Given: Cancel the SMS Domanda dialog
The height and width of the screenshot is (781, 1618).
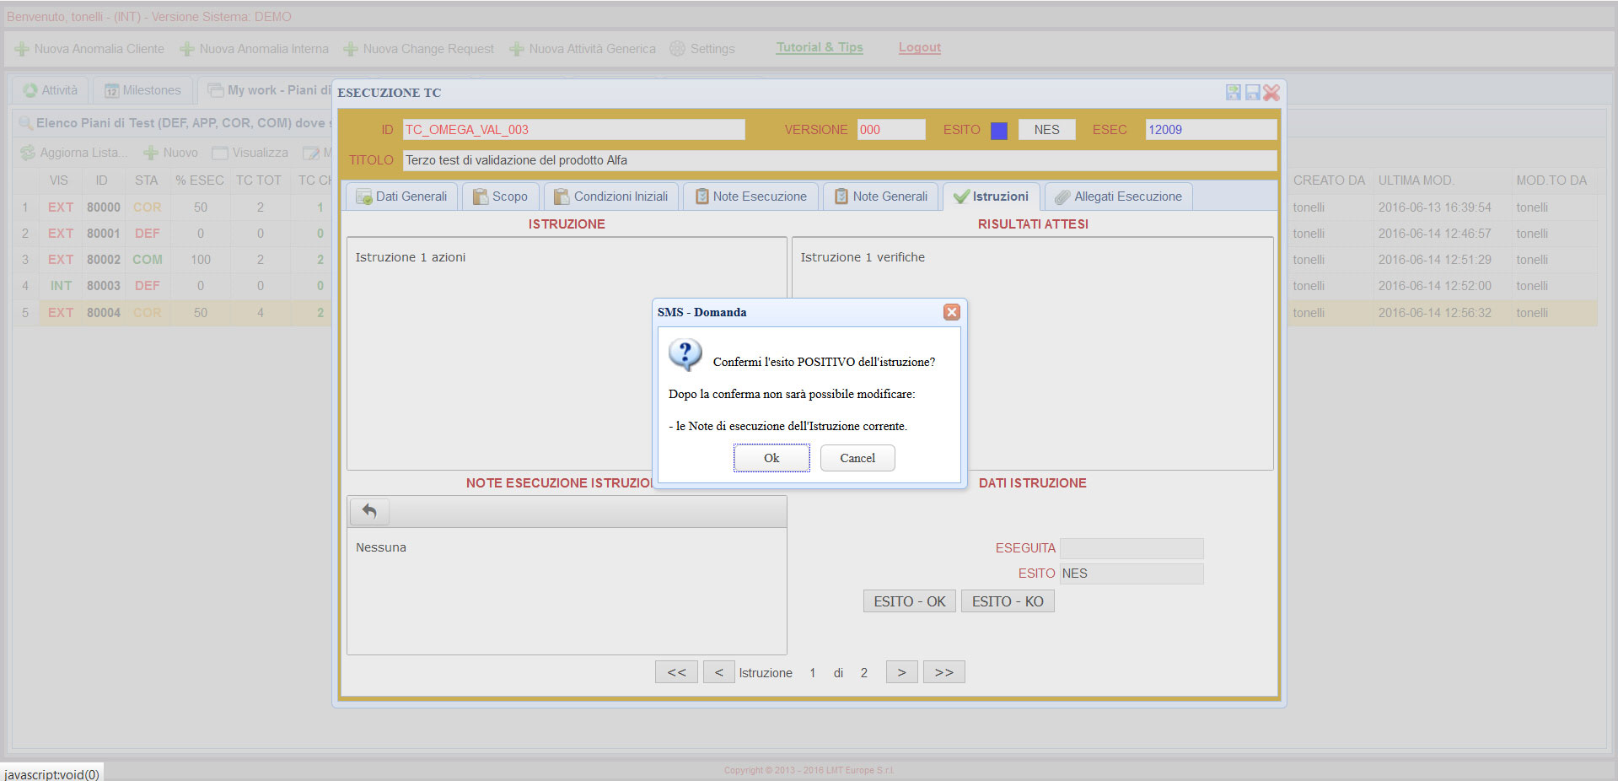Looking at the screenshot, I should [x=857, y=458].
